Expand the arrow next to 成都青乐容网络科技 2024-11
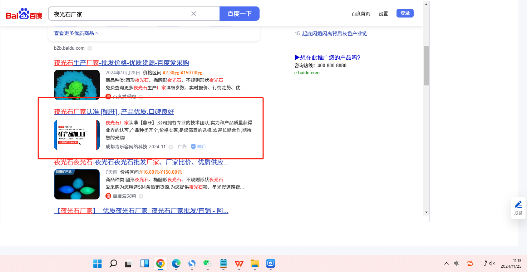 (171, 147)
